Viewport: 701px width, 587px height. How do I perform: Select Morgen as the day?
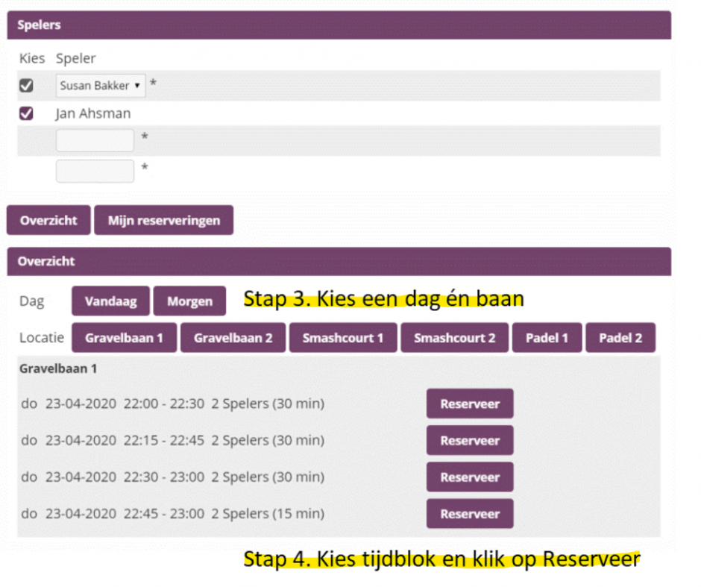click(189, 301)
